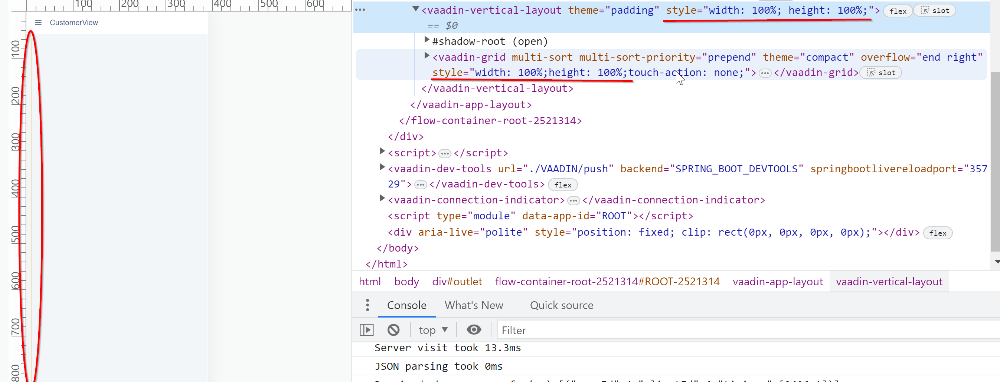The width and height of the screenshot is (1000, 382).
Task: Click the slot badge on vaadin-vertical-layout
Action: pyautogui.click(x=934, y=10)
